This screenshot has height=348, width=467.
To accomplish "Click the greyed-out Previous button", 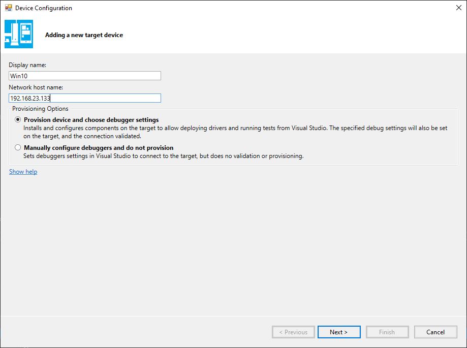I will (293, 332).
